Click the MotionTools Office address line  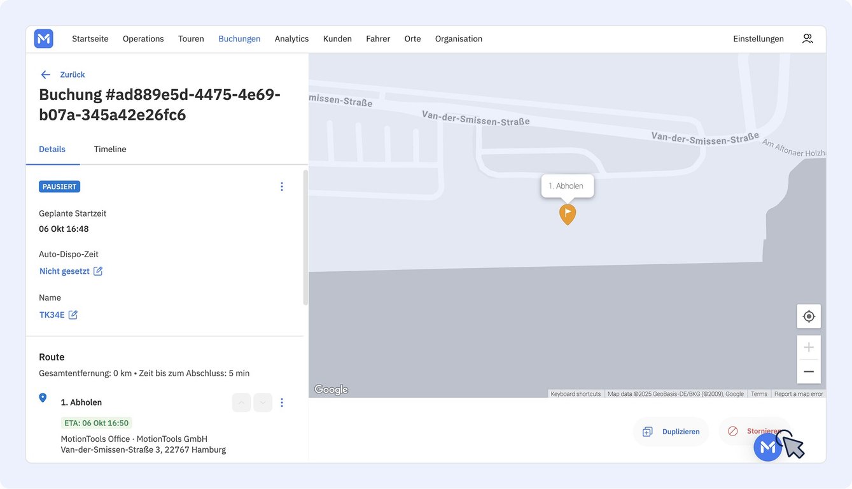click(134, 439)
